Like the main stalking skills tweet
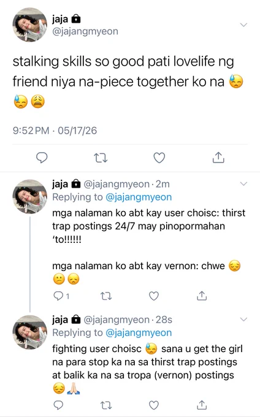 [159, 158]
